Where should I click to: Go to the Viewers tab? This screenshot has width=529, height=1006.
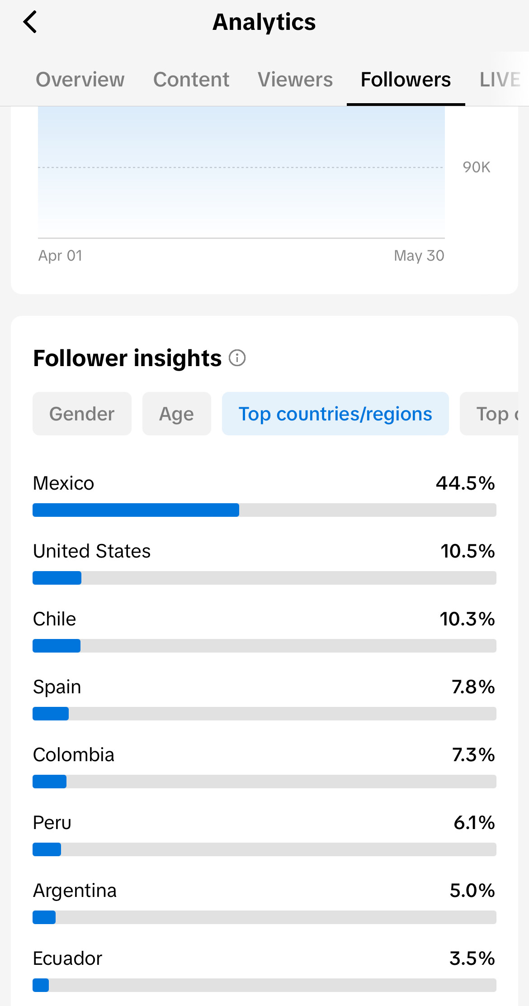click(x=295, y=80)
